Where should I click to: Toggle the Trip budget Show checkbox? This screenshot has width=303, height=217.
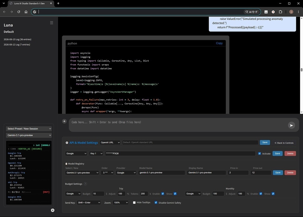point(175,194)
